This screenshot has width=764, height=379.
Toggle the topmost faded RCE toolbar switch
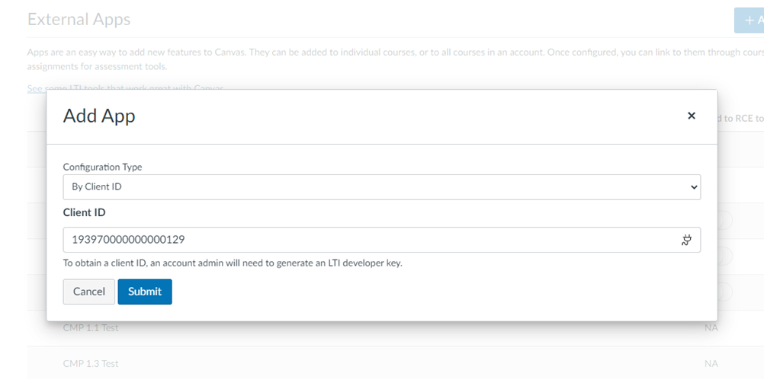(x=724, y=220)
